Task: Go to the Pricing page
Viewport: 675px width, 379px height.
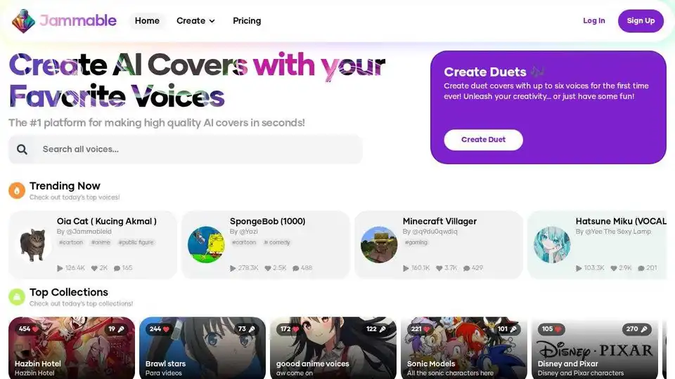Action: pos(247,20)
